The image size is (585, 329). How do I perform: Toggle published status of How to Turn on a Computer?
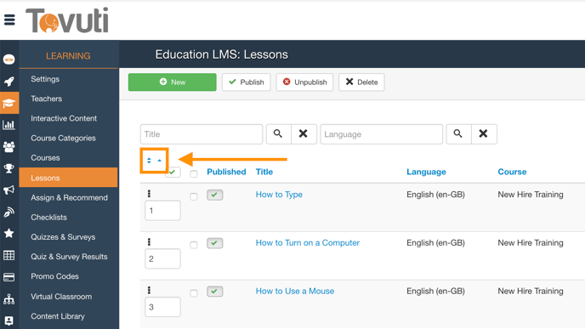coord(215,243)
